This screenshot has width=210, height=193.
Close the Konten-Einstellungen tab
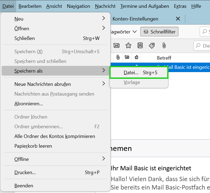click(178, 19)
